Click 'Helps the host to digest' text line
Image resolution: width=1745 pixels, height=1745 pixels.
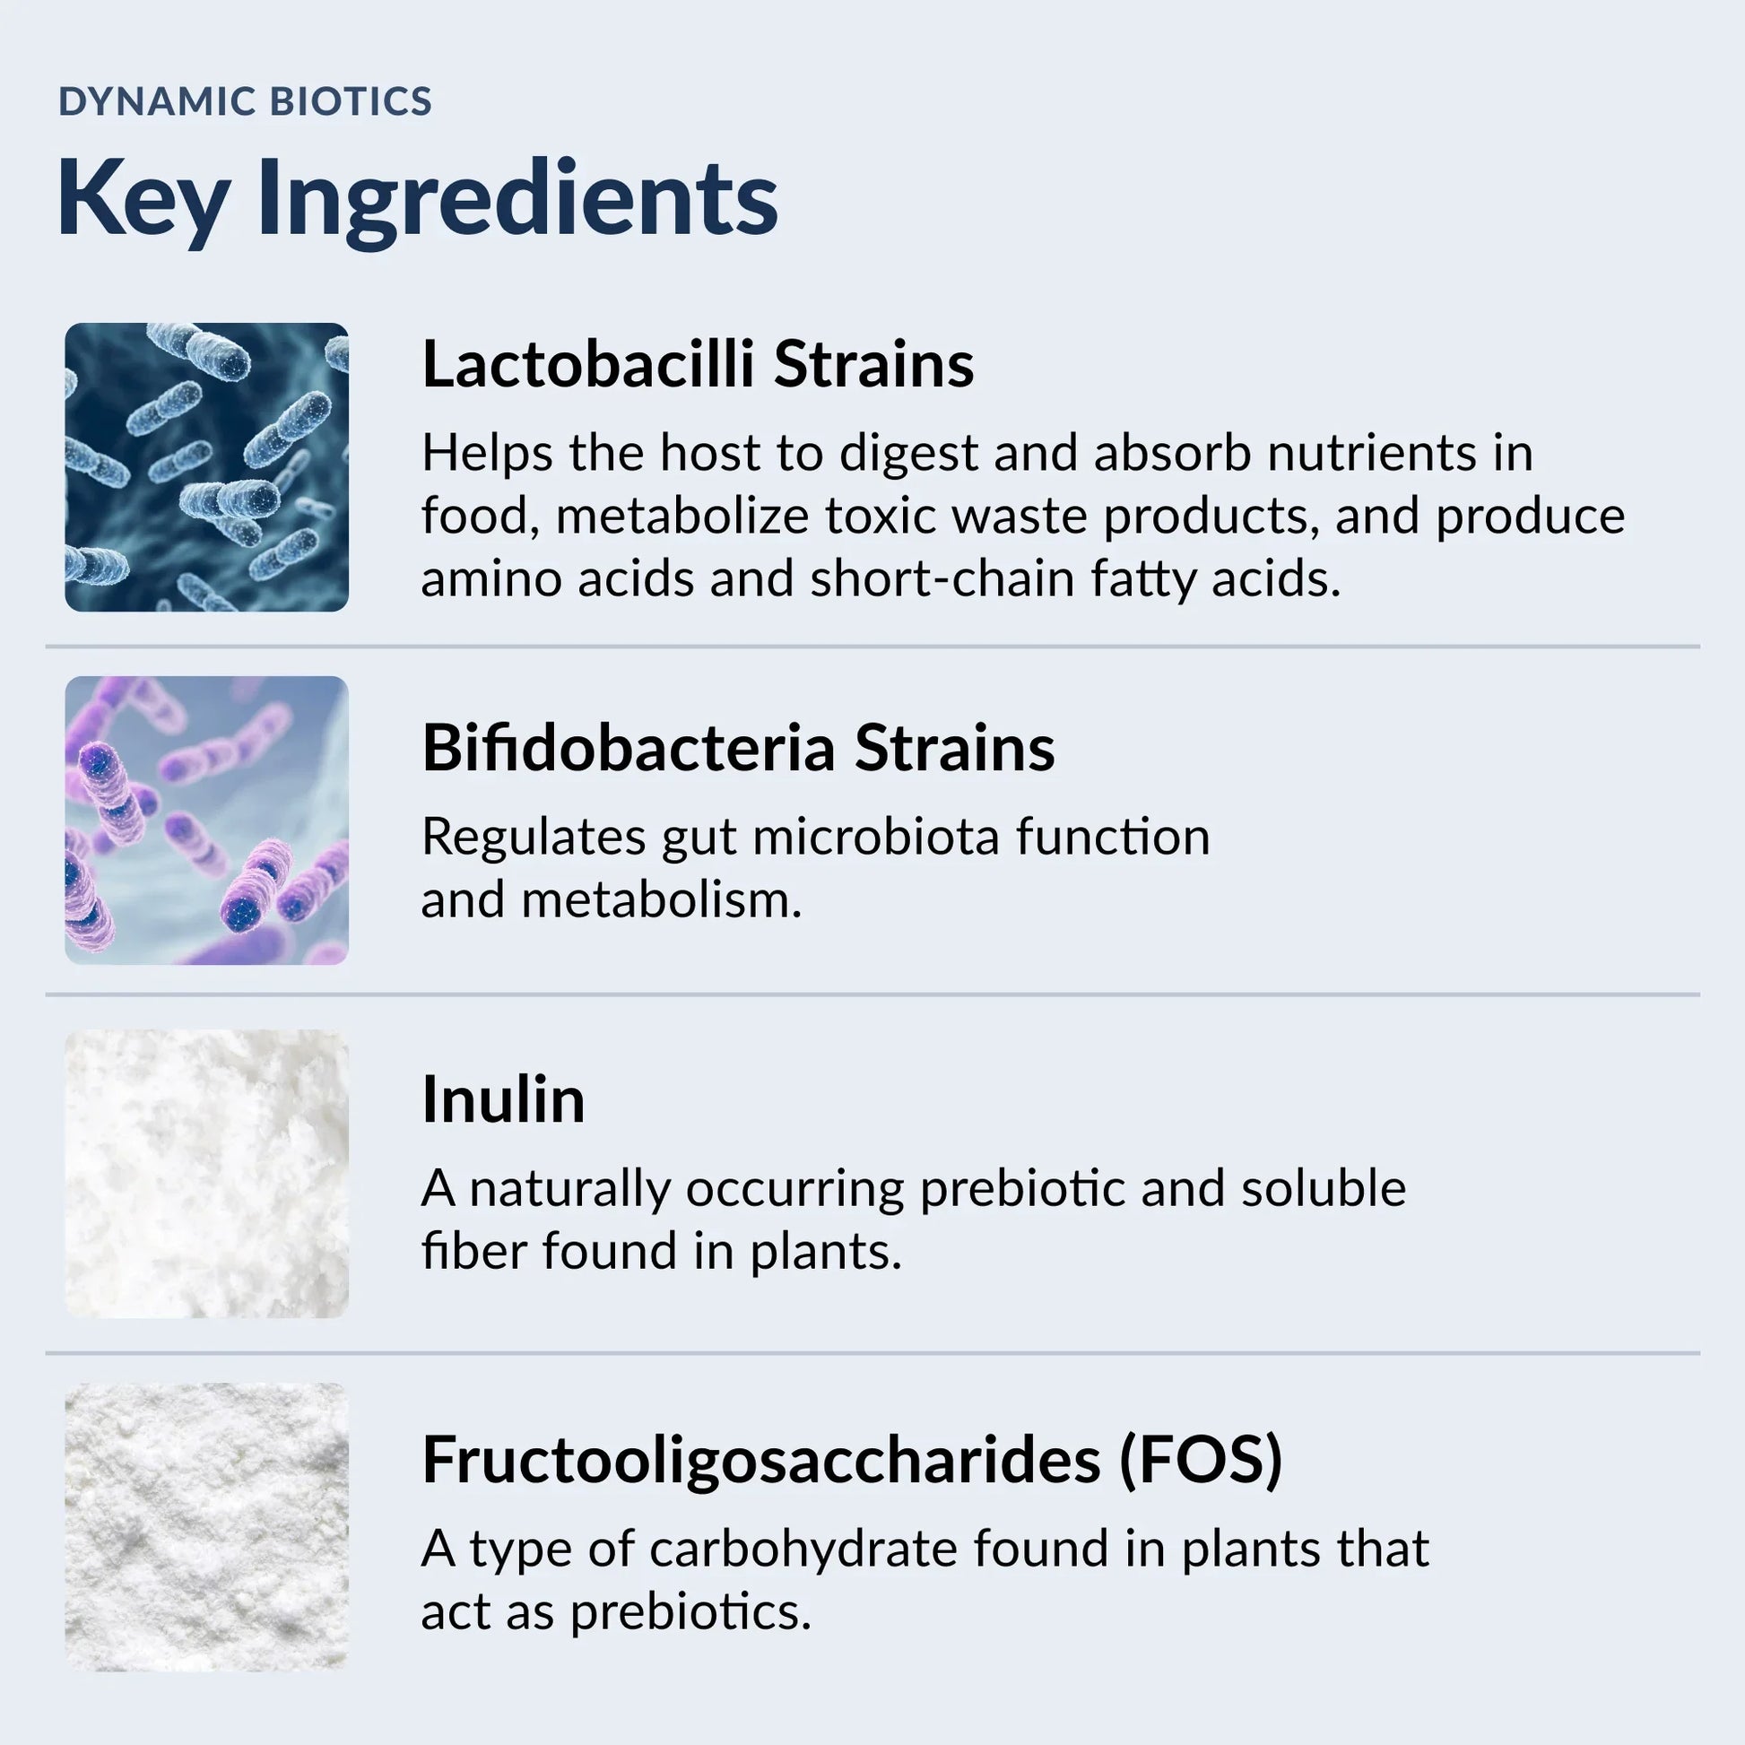tap(700, 453)
